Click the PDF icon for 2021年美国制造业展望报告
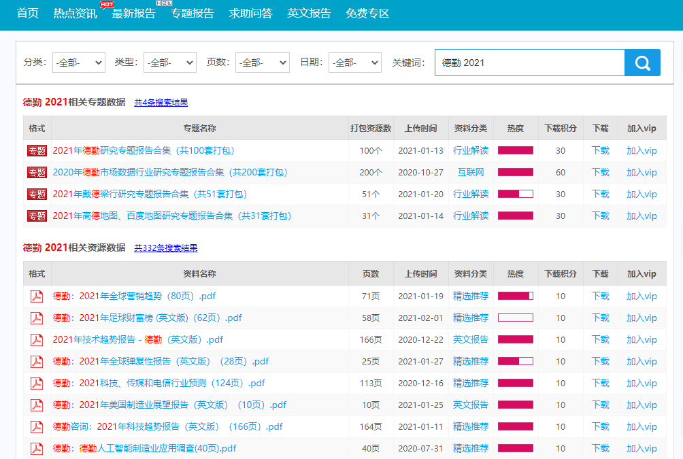Image resolution: width=683 pixels, height=459 pixels. click(x=37, y=405)
